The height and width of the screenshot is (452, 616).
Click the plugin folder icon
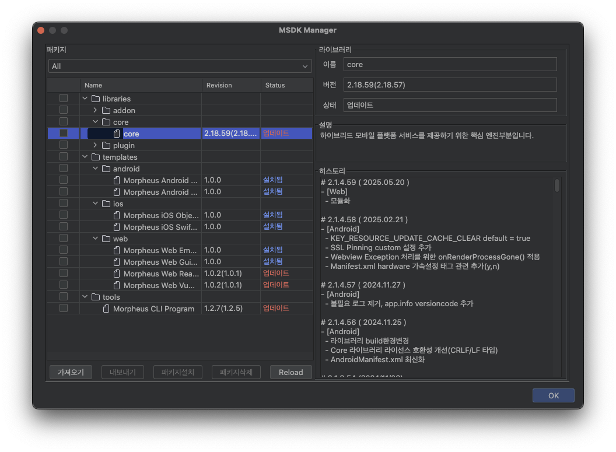pos(106,145)
